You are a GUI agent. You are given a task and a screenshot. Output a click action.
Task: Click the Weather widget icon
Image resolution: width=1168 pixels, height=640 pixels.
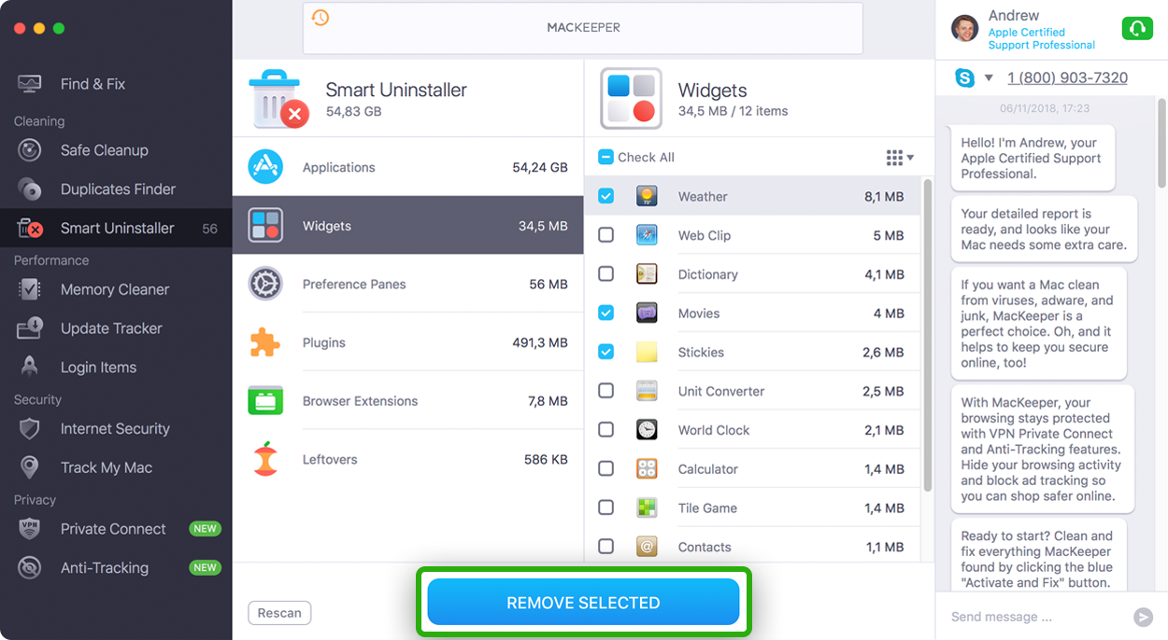(x=647, y=197)
